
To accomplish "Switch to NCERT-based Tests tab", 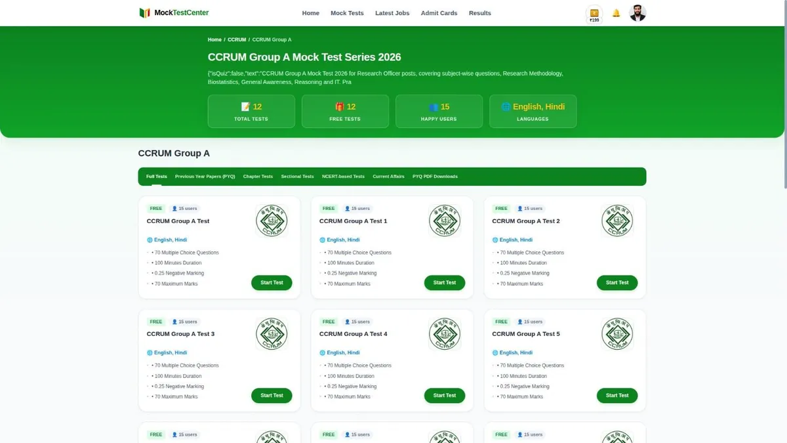I will click(343, 177).
